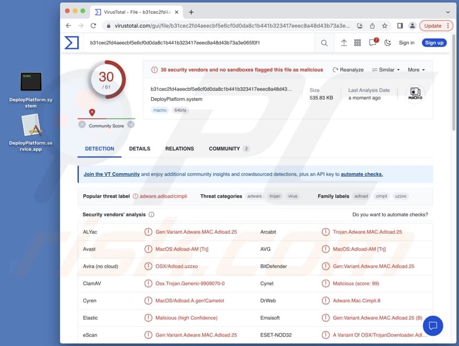459x346 pixels.
Task: Follow the Join the VT Community link
Action: point(112,174)
